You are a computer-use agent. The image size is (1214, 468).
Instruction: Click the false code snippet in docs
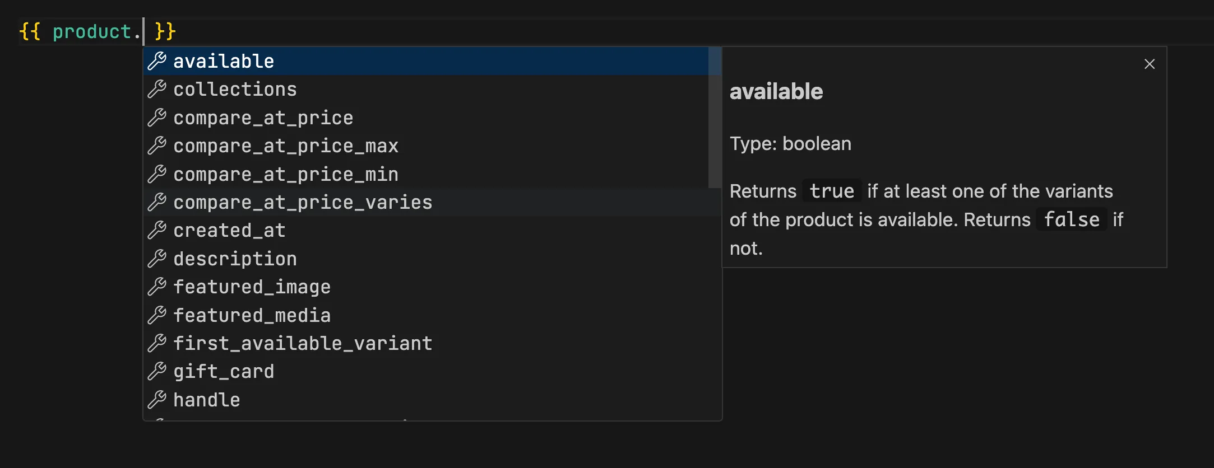(x=1071, y=220)
